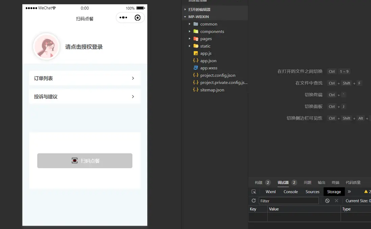Click the delete X icon beside filter
The height and width of the screenshot is (229, 371).
pos(337,201)
